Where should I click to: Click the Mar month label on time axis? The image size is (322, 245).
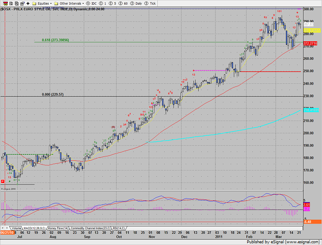(x=279, y=237)
